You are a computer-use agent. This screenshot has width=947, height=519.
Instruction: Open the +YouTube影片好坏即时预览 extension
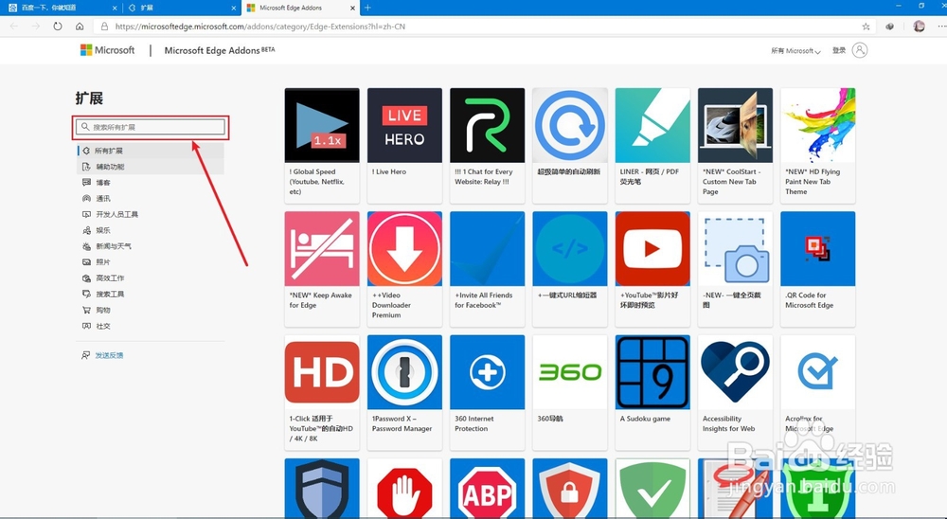652,269
